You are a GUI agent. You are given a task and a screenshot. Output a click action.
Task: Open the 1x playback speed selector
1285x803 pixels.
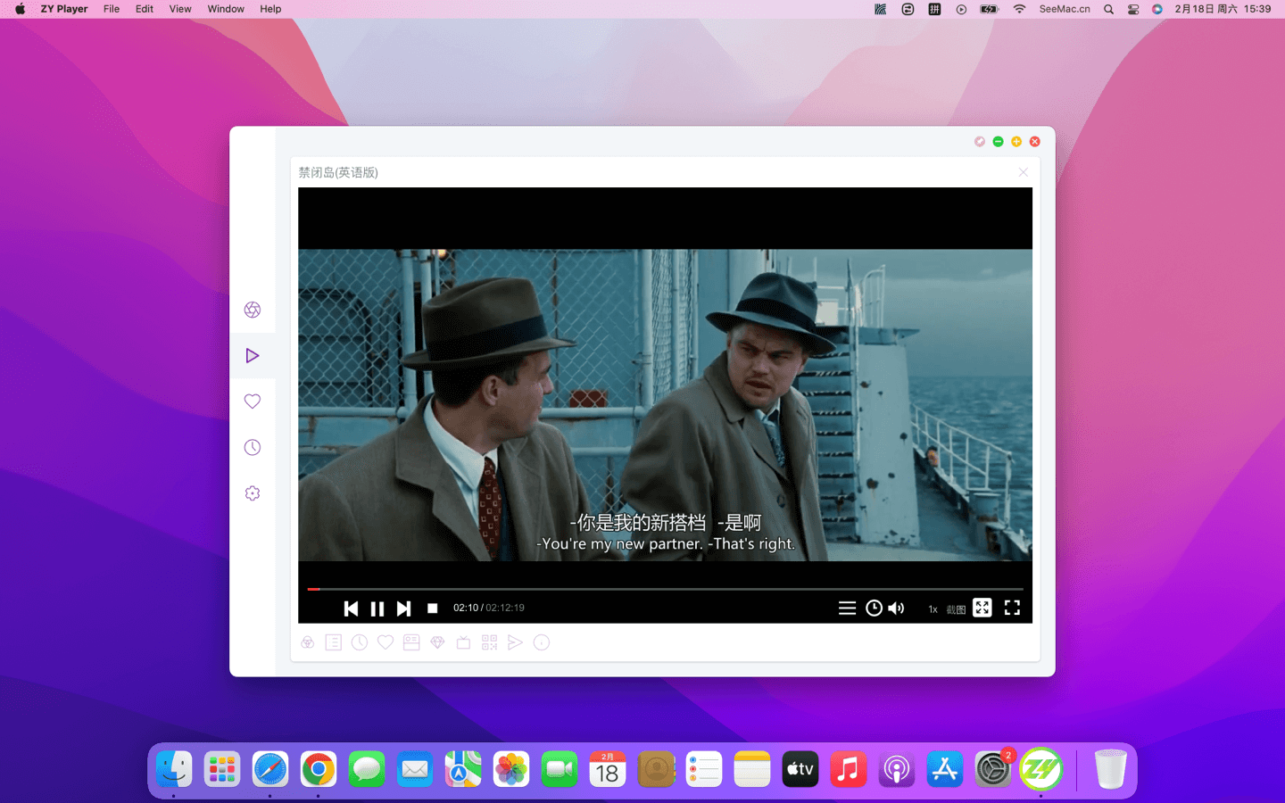tap(933, 609)
